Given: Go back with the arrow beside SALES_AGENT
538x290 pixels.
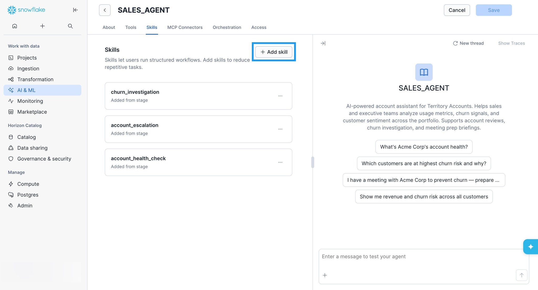Looking at the screenshot, I should [x=105, y=10].
